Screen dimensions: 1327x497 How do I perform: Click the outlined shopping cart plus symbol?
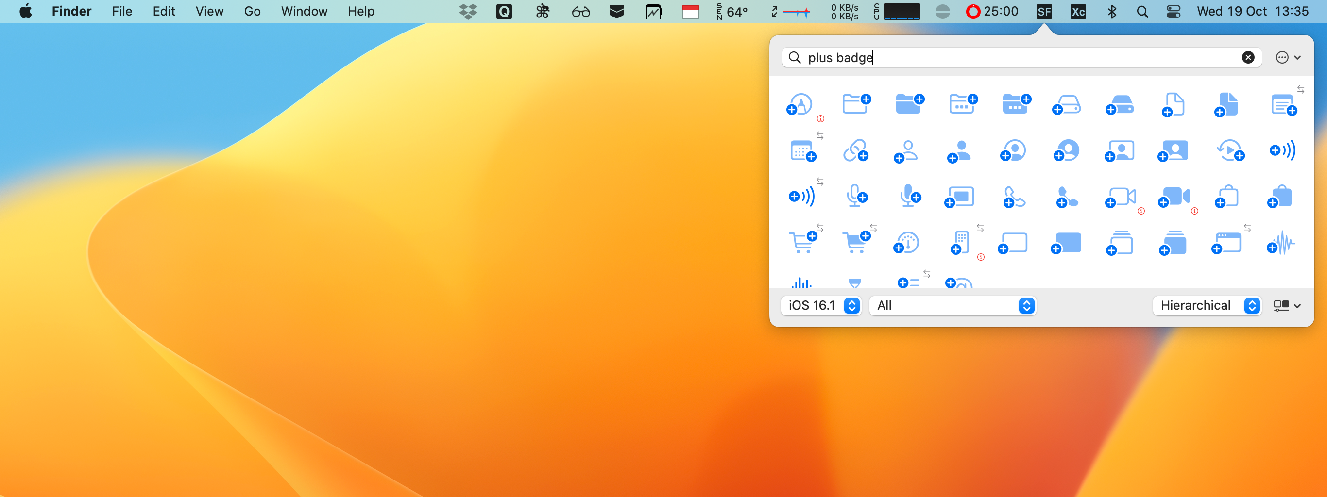coord(802,242)
